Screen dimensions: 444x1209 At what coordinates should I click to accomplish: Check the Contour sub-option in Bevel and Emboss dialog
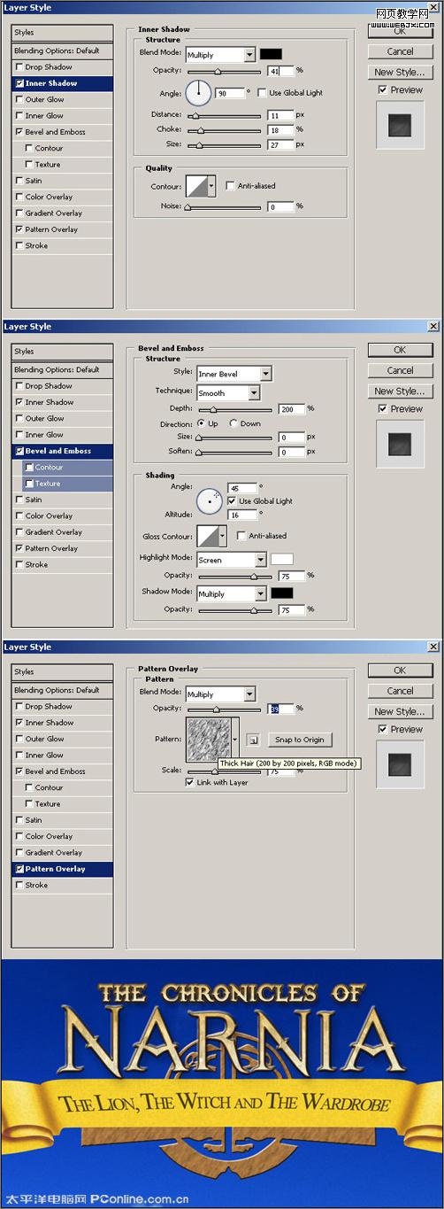tap(30, 467)
